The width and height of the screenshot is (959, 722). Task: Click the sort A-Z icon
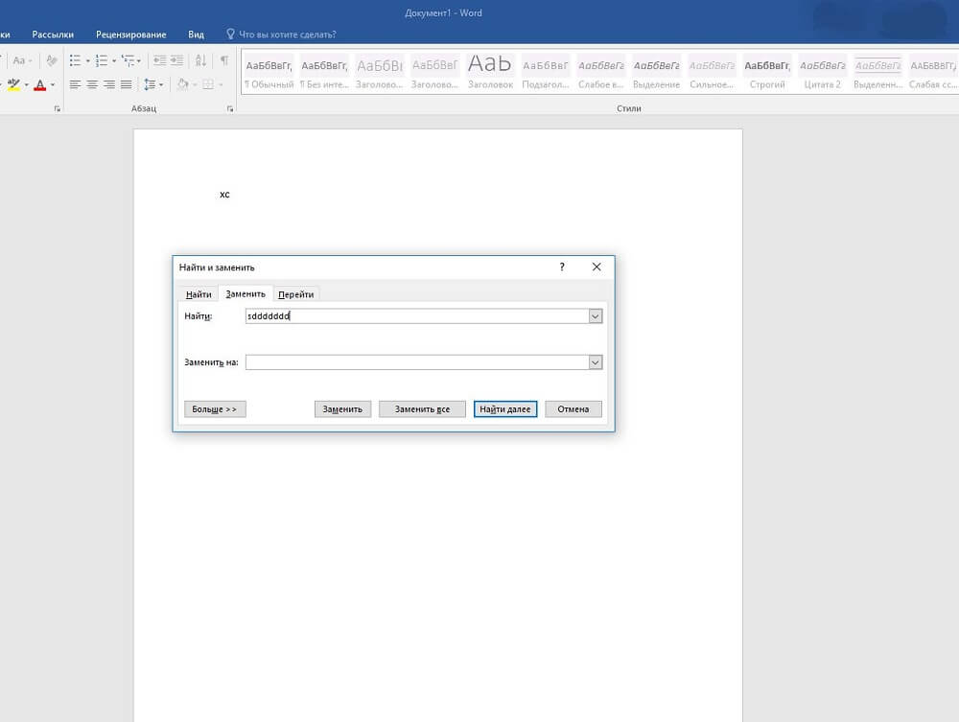pyautogui.click(x=200, y=60)
